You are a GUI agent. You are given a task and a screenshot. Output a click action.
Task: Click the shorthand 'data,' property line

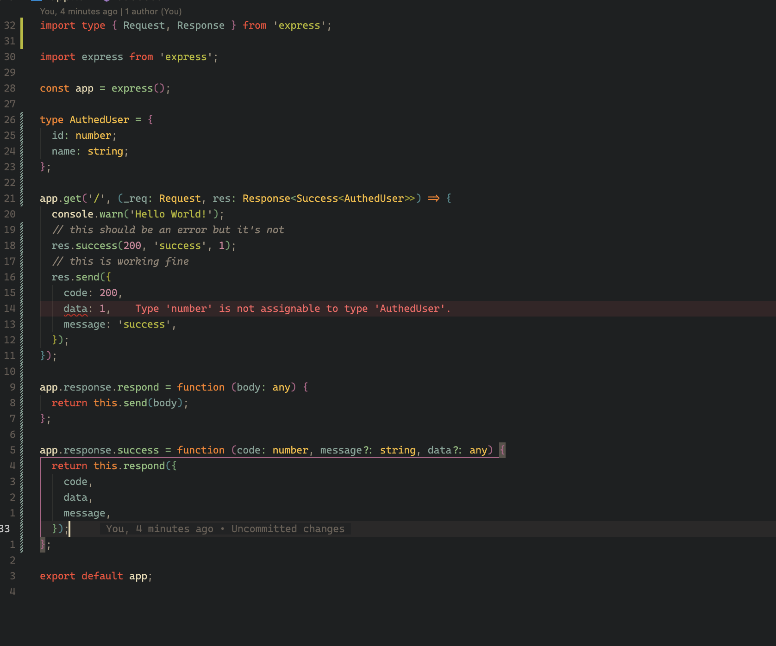(x=78, y=497)
